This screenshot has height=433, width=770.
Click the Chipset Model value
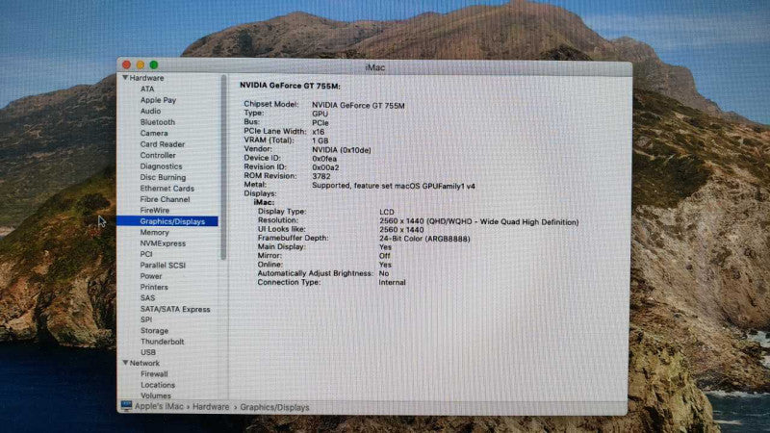[358, 106]
